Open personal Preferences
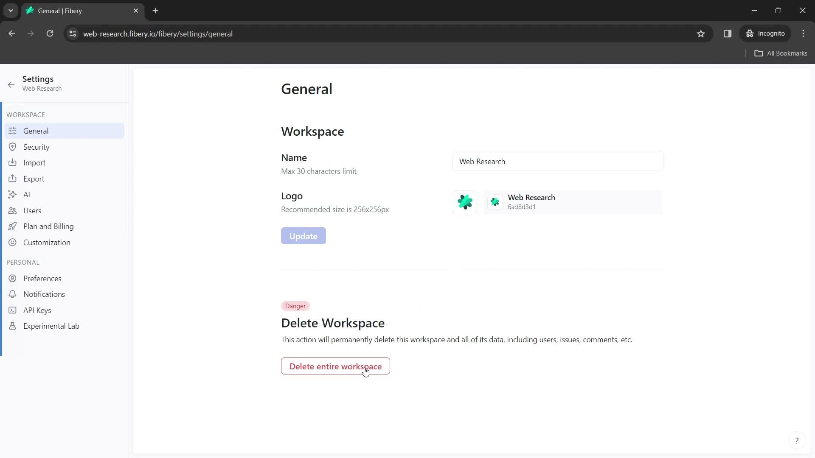The image size is (815, 458). pyautogui.click(x=65, y=278)
